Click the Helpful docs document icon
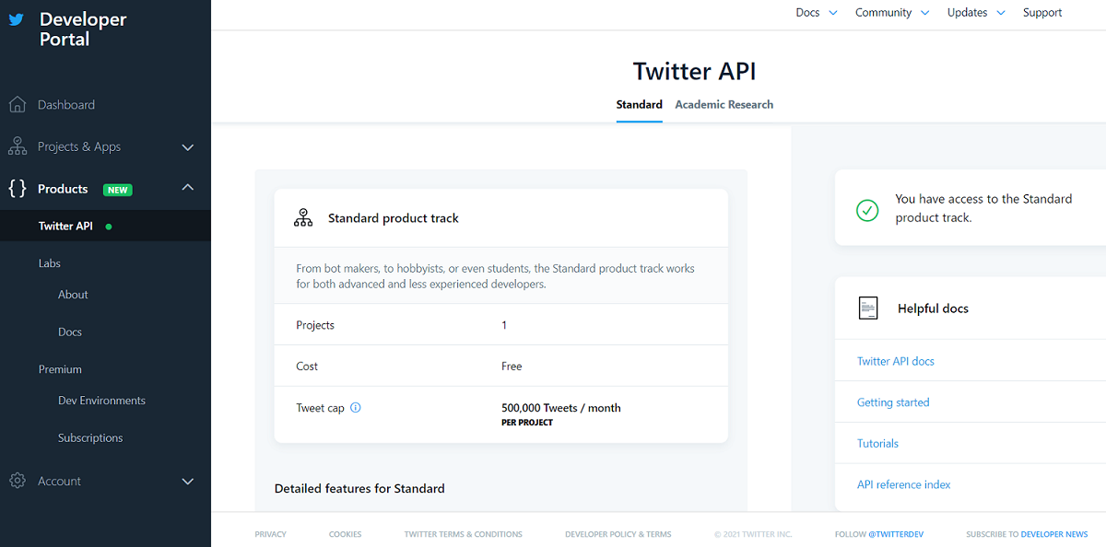This screenshot has width=1106, height=547. tap(868, 308)
